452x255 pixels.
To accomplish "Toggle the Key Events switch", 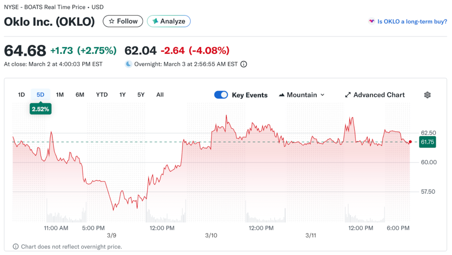I will point(221,95).
